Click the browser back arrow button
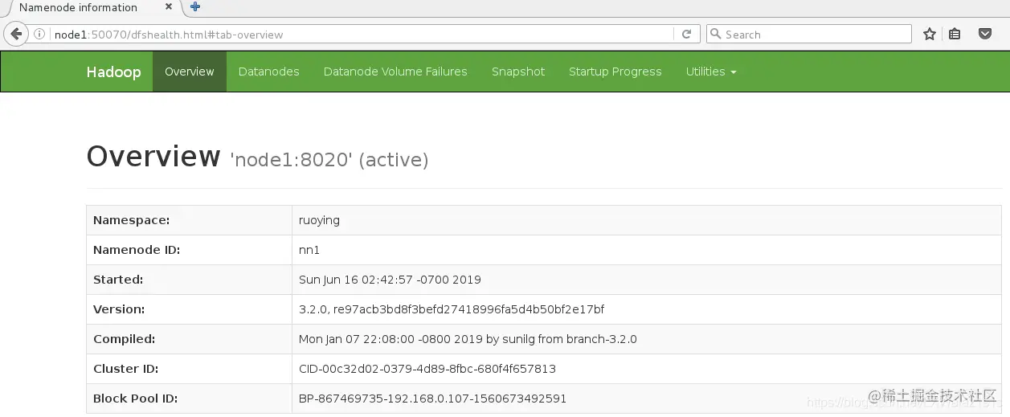The width and height of the screenshot is (1010, 417). (x=16, y=35)
